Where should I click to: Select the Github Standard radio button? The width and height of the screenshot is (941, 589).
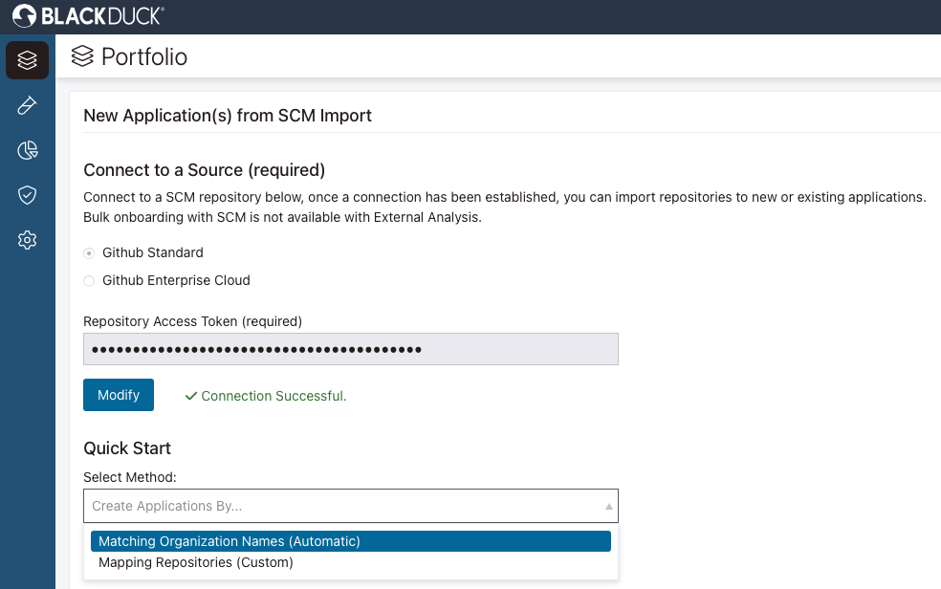(x=89, y=253)
